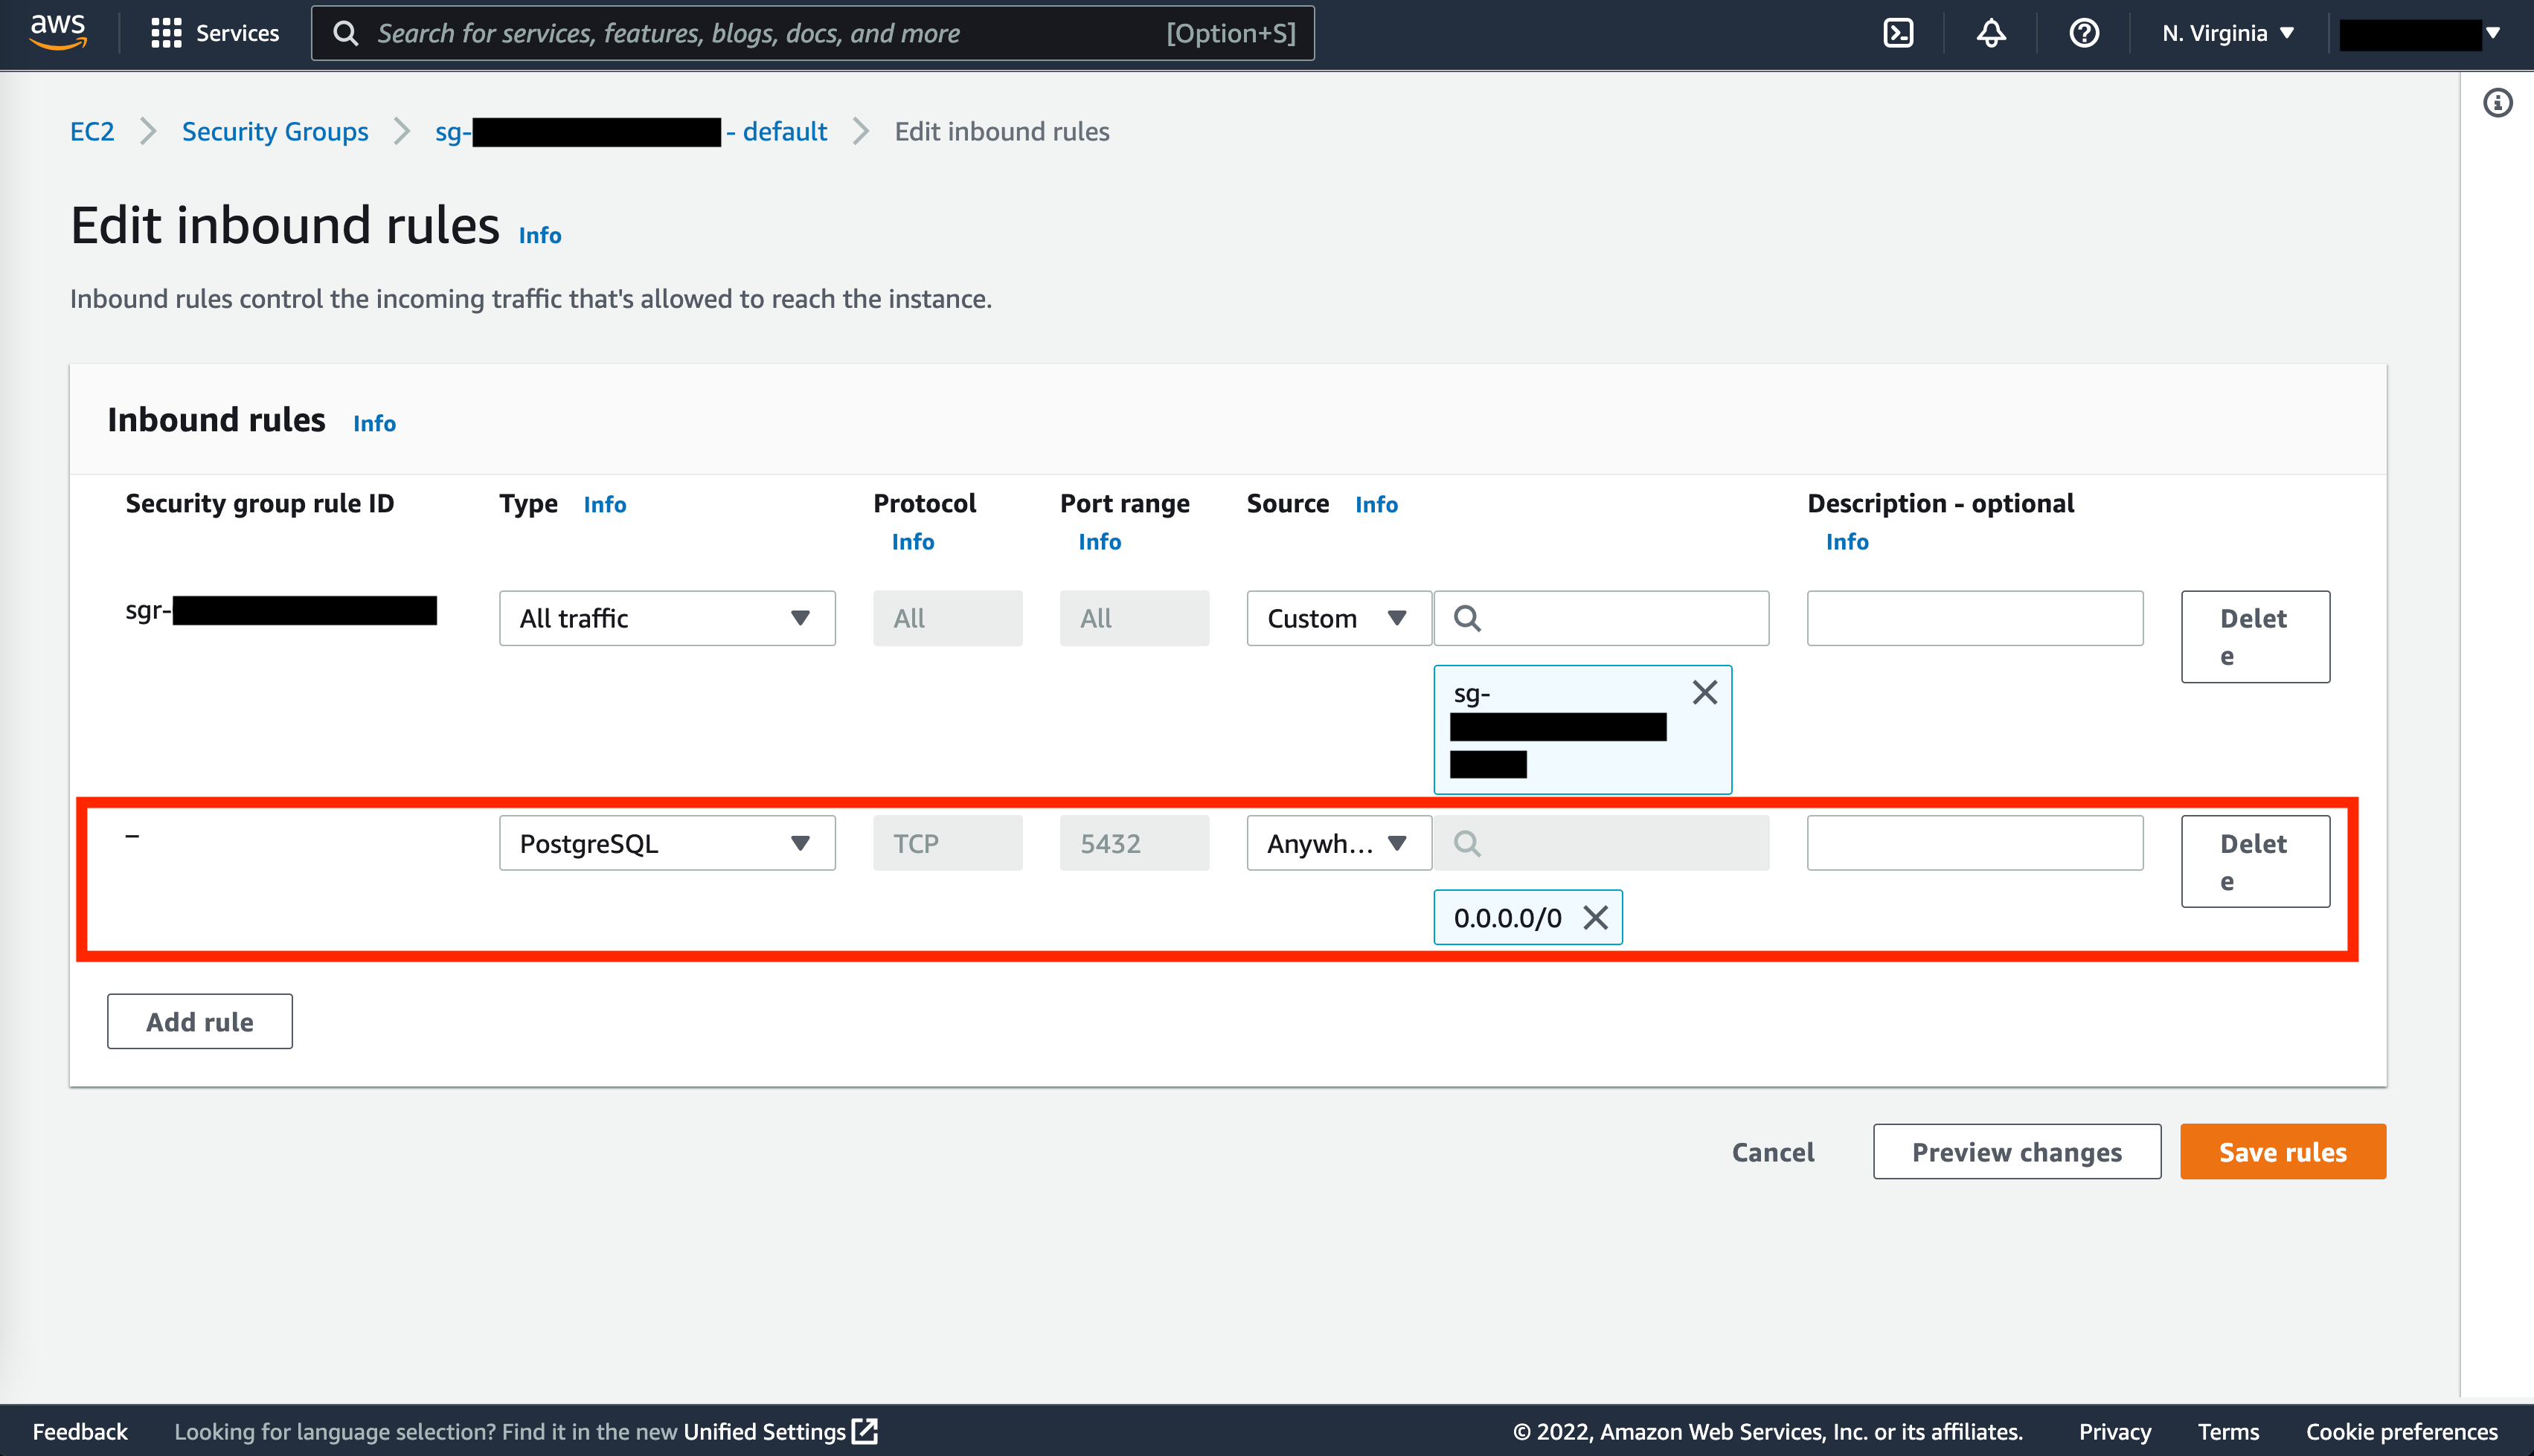Viewport: 2534px width, 1456px height.
Task: Open the help question mark menu
Action: pyautogui.click(x=2084, y=33)
